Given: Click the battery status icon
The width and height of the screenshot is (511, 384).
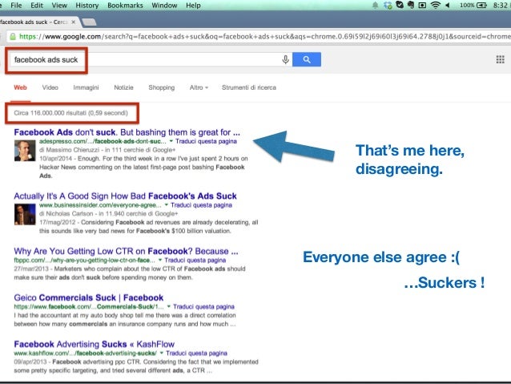Looking at the screenshot, I should point(481,5).
